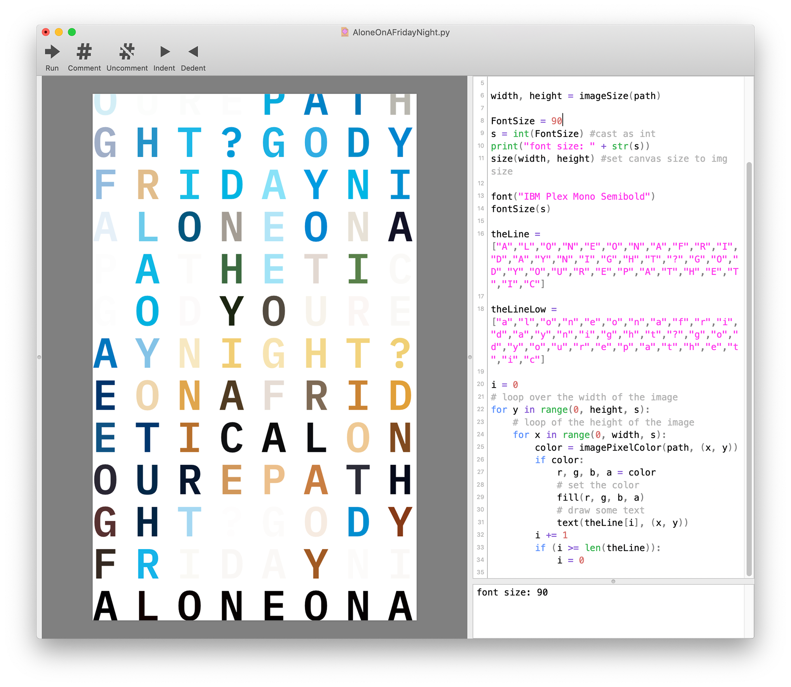Click line number 22 in the gutter

[x=480, y=409]
